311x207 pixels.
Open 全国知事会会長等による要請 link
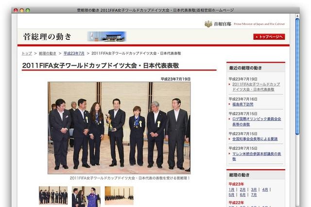pos(255,139)
